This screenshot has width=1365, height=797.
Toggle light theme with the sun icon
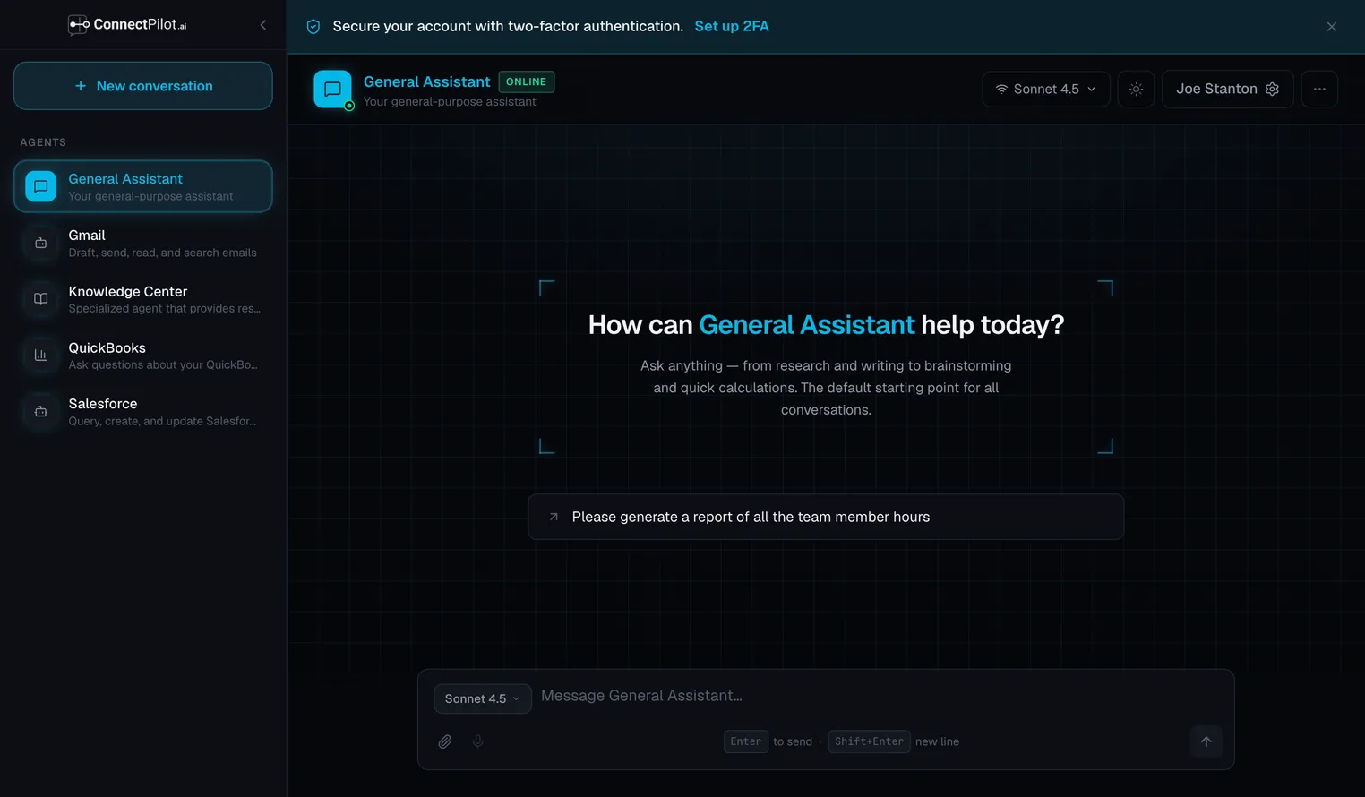click(x=1136, y=89)
